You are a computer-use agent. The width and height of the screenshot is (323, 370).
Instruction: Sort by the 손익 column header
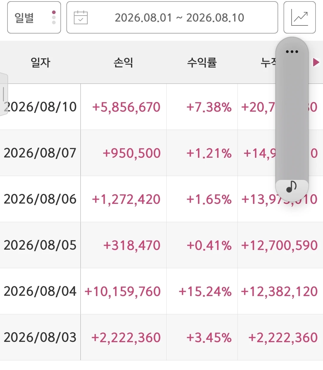click(x=124, y=62)
